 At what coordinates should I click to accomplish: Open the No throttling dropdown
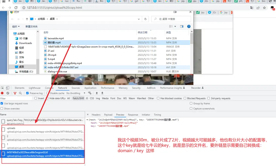tap(76, 93)
